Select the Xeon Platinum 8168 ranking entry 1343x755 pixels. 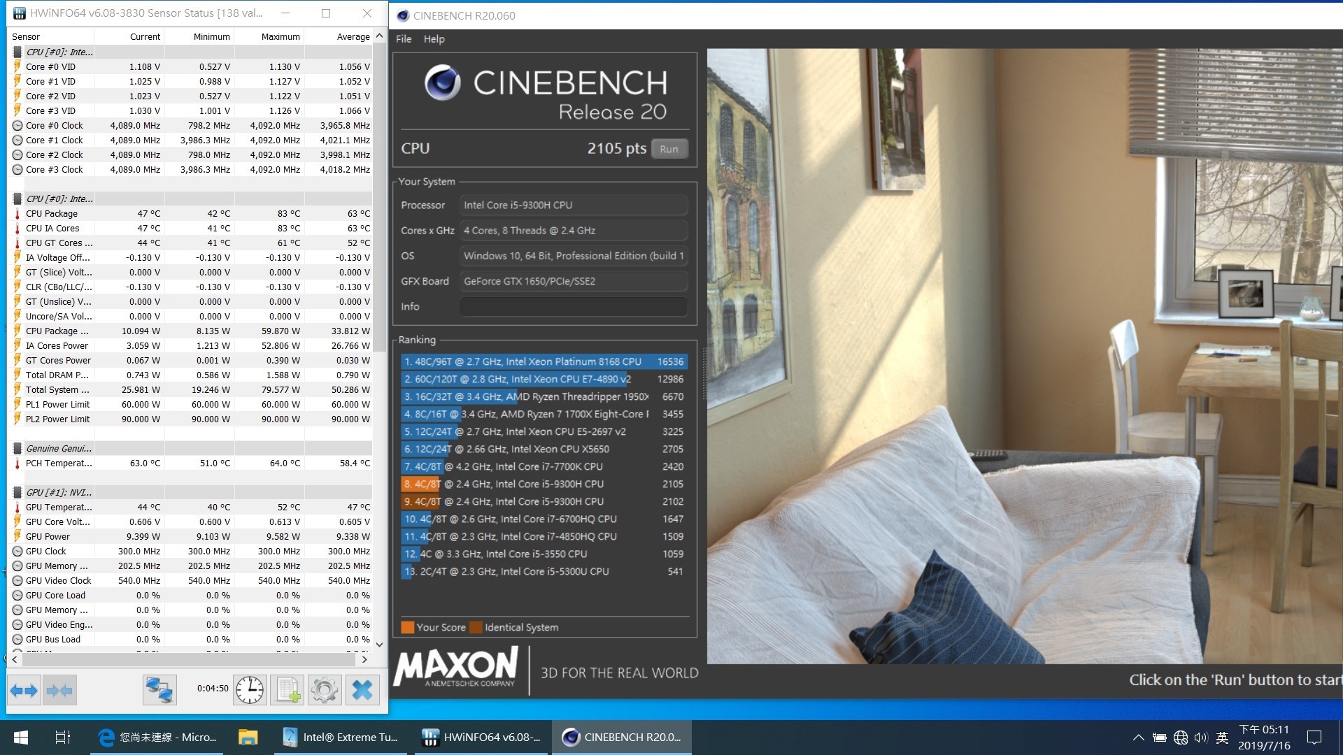544,362
